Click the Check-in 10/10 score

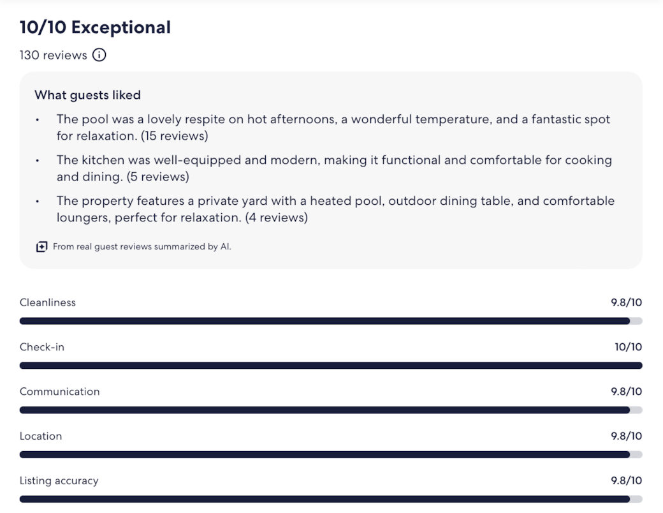[x=629, y=347]
